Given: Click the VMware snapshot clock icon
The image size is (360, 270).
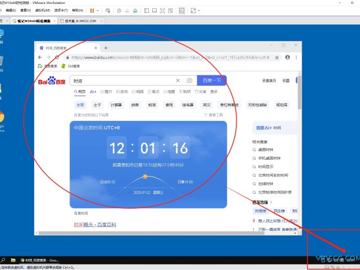Looking at the screenshot, I should pyautogui.click(x=120, y=10).
